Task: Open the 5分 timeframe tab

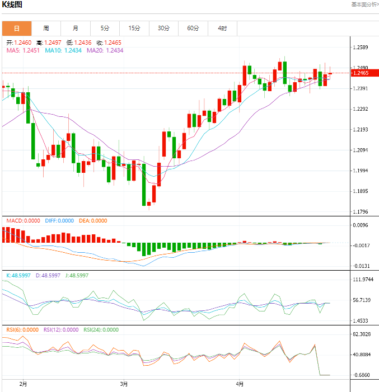Action: [105, 29]
